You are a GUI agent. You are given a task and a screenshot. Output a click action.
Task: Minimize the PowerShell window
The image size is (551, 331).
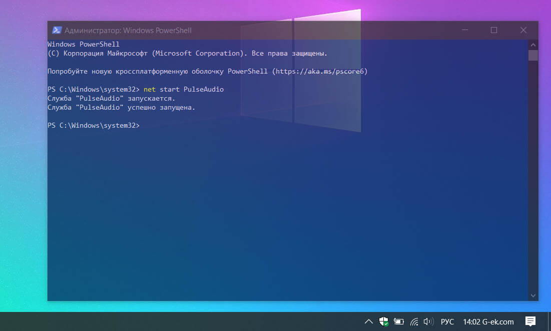[465, 30]
